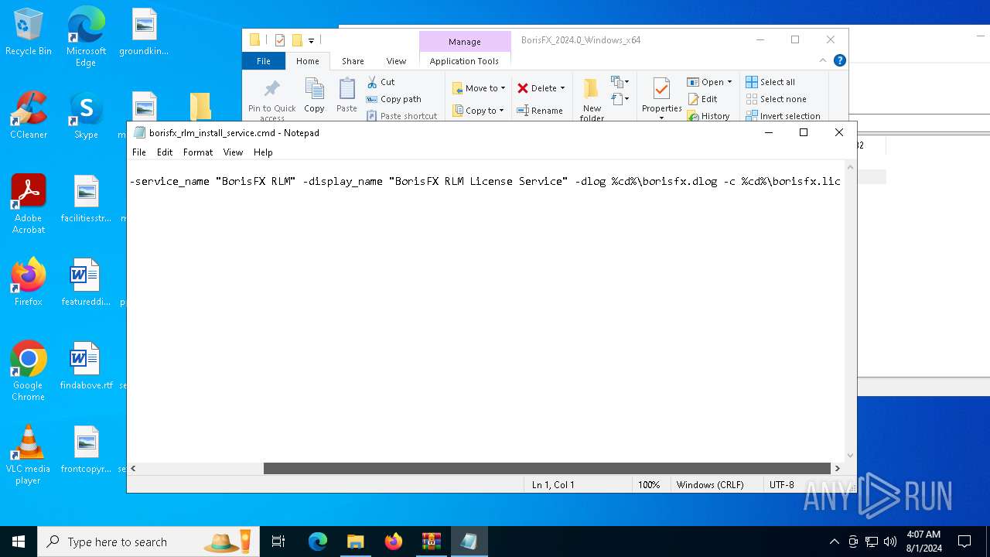Open the CCleaner desktop shortcut
The height and width of the screenshot is (557, 990).
[29, 116]
